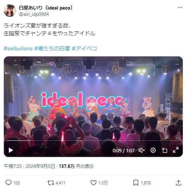This screenshot has width=187, height=189.
Task: Click the profile avatar picture
Action: pyautogui.click(x=10, y=11)
